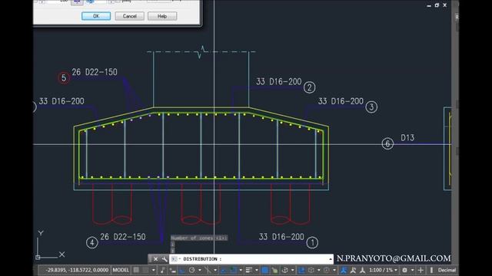The image size is (492, 276).
Task: Switch to MODEL space button
Action: click(121, 270)
